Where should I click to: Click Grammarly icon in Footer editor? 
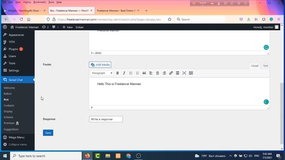[x=266, y=102]
